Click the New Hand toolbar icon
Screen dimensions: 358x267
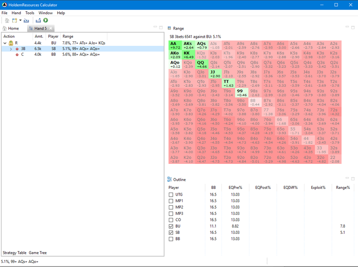15,20
